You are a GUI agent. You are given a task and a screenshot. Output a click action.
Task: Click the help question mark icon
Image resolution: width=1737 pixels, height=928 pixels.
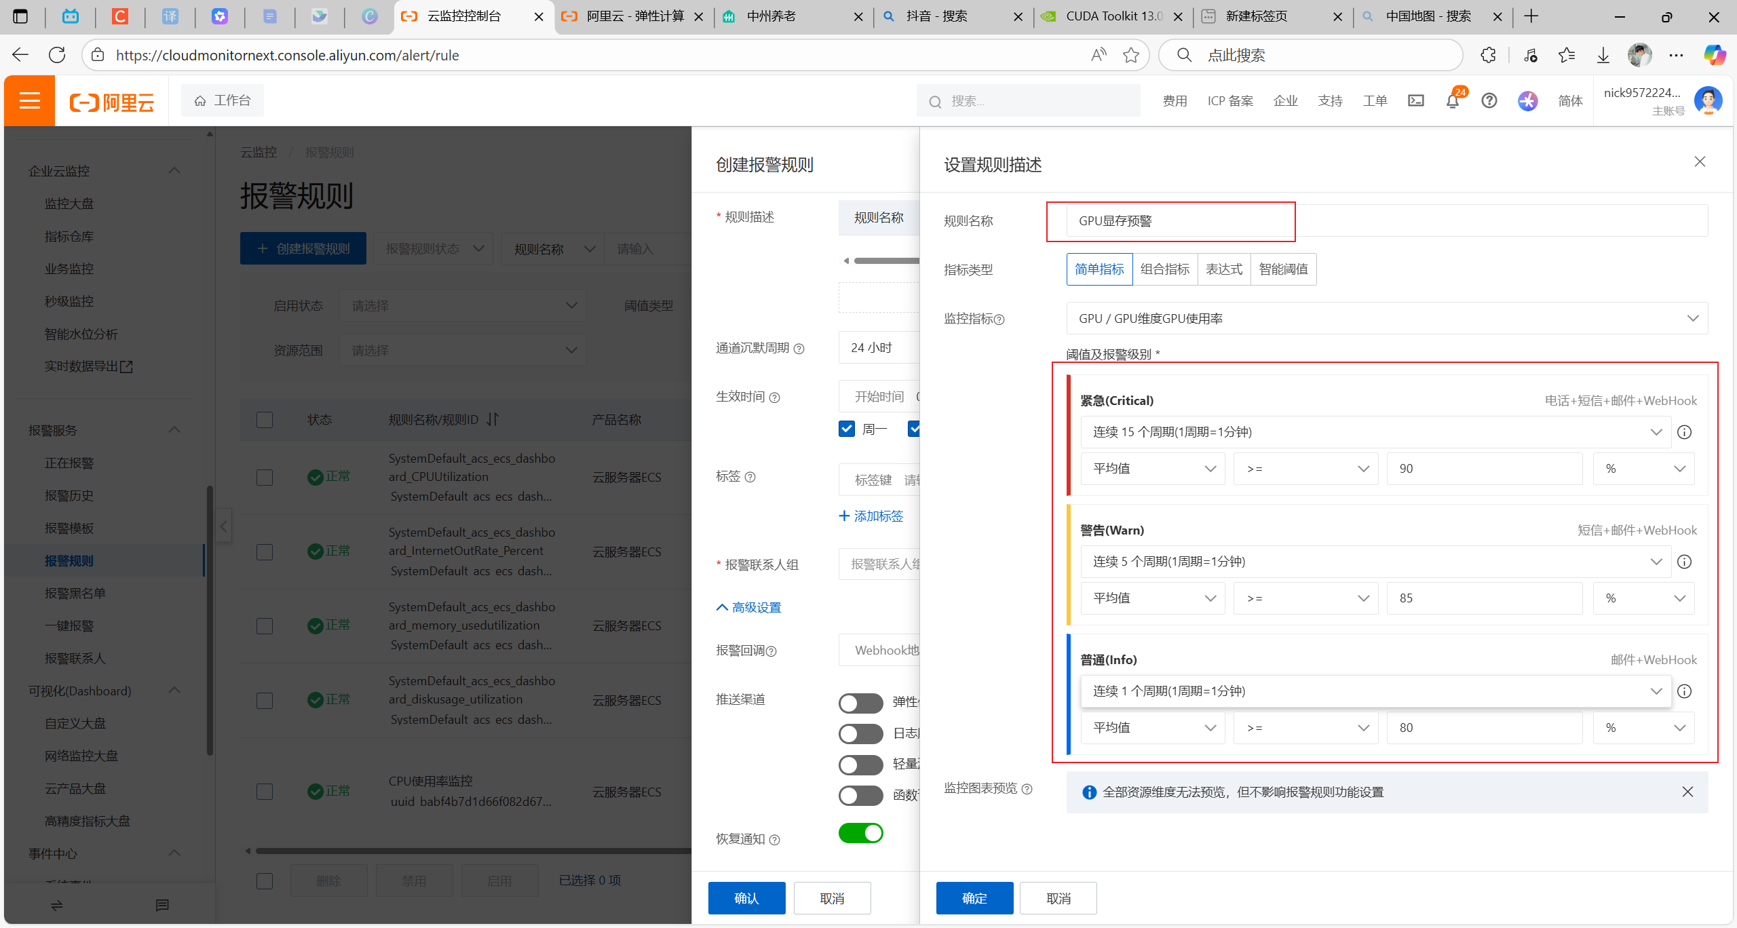(1489, 101)
